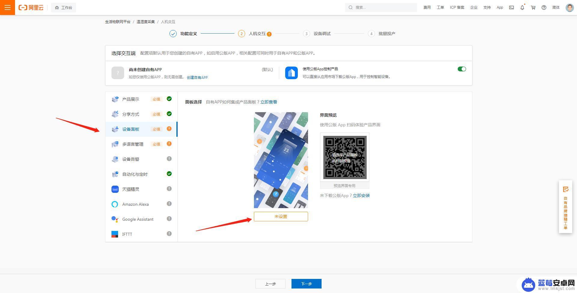Select step 3 设备调试

click(317, 34)
